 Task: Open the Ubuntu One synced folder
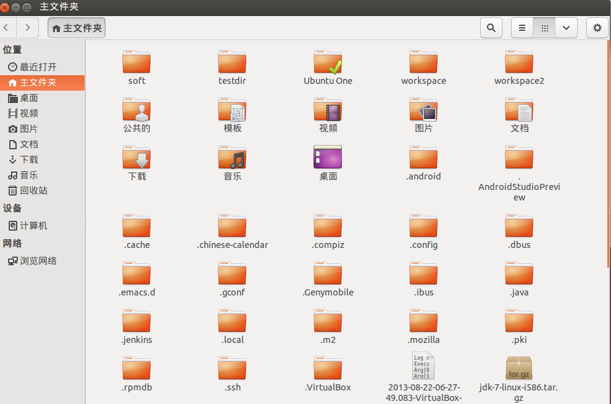tap(328, 62)
